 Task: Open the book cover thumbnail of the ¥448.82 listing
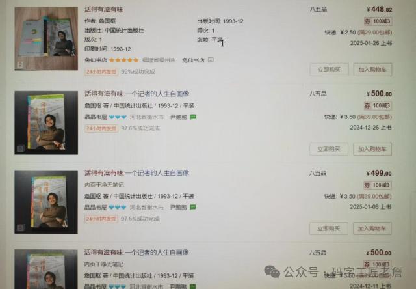coord(46,38)
